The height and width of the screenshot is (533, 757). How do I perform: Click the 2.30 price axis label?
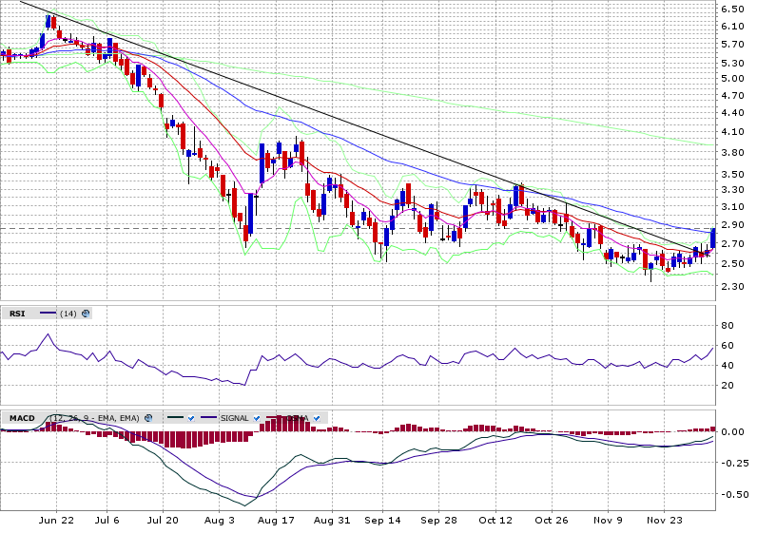tap(731, 286)
